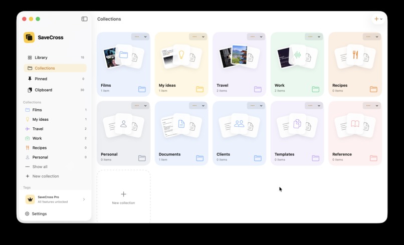
Task: Click the open book icon on Reference card
Action: [355, 124]
